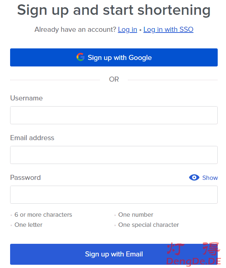Image resolution: width=226 pixels, height=268 pixels.
Task: Click the Email address field label
Action: click(32, 138)
